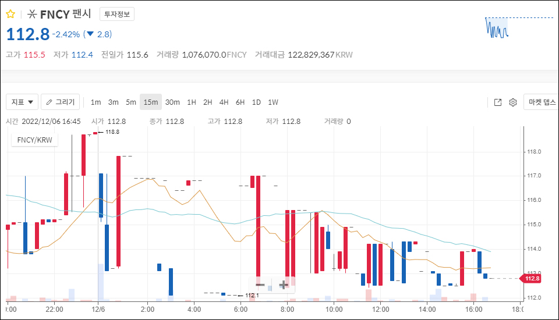559x320 pixels.
Task: Open the 지표 indicators dropdown
Action: point(23,102)
